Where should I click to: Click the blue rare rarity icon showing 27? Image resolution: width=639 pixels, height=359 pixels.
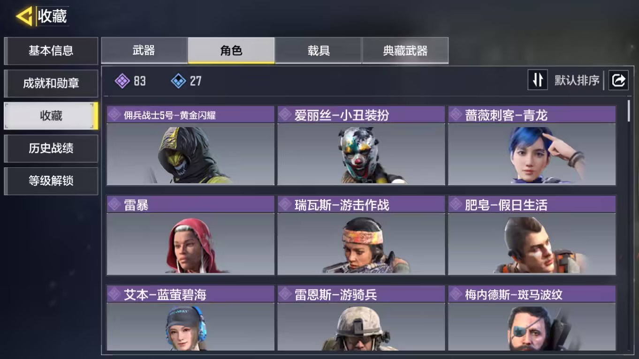point(178,81)
